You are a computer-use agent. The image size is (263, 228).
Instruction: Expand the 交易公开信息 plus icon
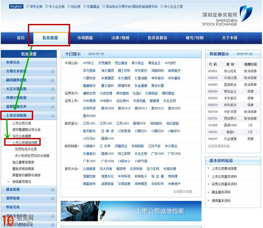point(52,71)
